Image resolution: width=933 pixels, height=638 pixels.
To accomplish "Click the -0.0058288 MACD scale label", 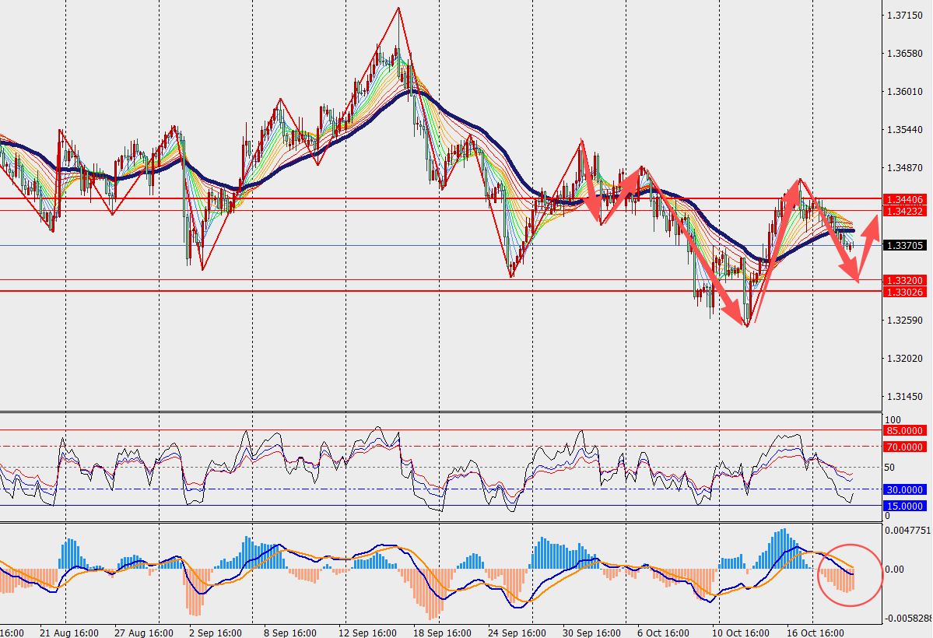I will click(907, 619).
